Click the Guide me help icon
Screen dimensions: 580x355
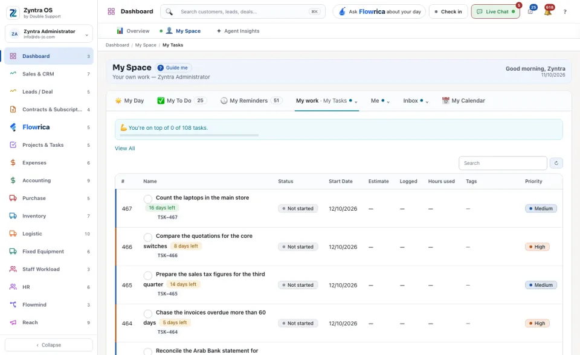pos(161,68)
